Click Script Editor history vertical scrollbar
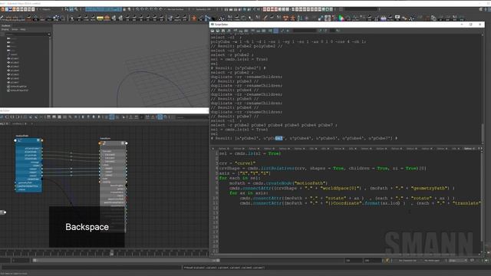 pyautogui.click(x=483, y=133)
